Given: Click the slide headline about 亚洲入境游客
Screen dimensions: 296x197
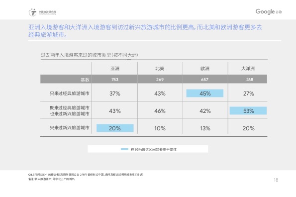Looking at the screenshot, I should click(145, 31).
